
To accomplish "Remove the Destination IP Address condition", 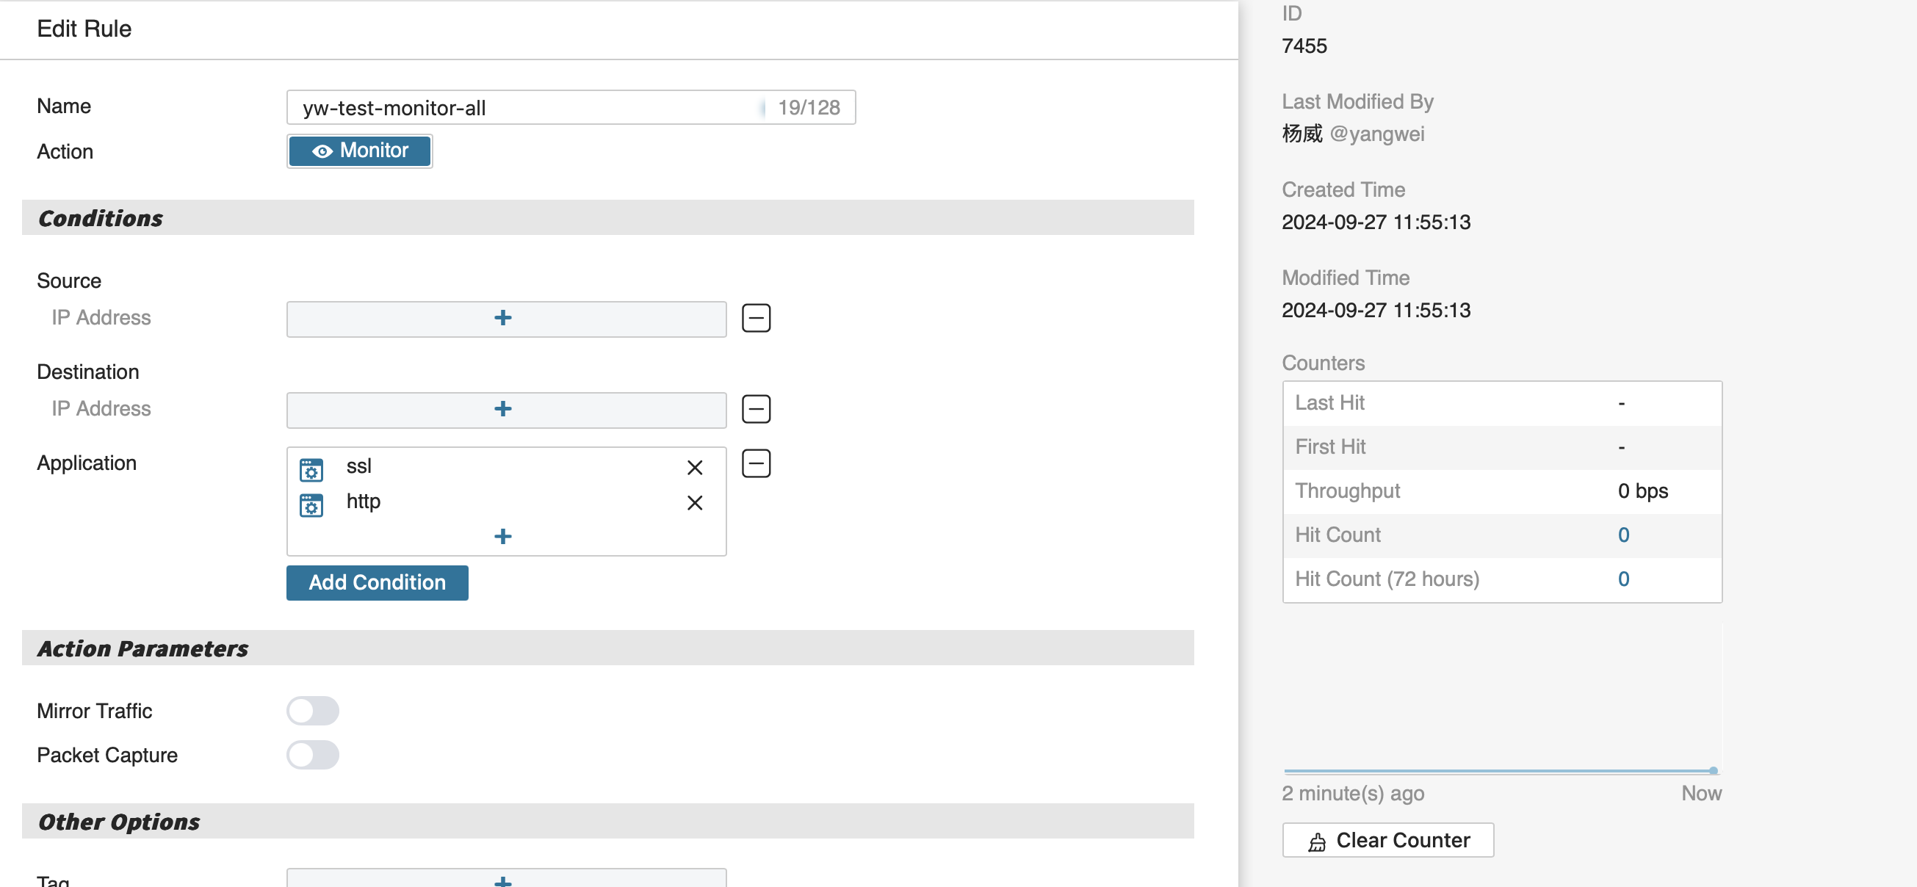I will 755,408.
